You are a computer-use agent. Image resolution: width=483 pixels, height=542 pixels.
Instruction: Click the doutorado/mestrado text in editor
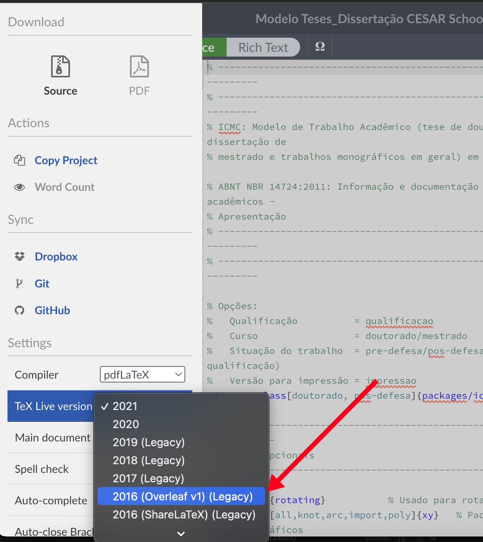coord(416,336)
